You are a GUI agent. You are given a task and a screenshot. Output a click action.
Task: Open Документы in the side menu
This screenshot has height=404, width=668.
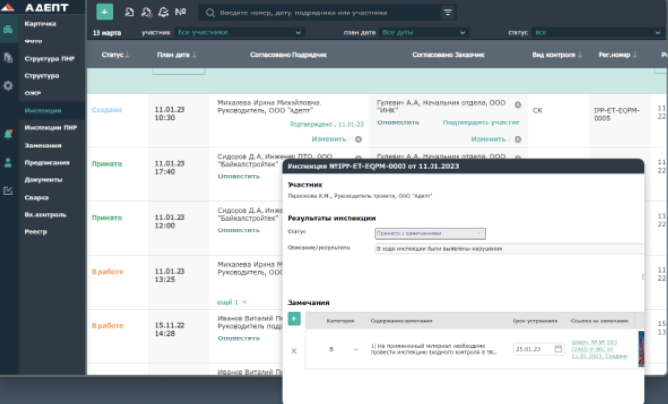(x=43, y=180)
